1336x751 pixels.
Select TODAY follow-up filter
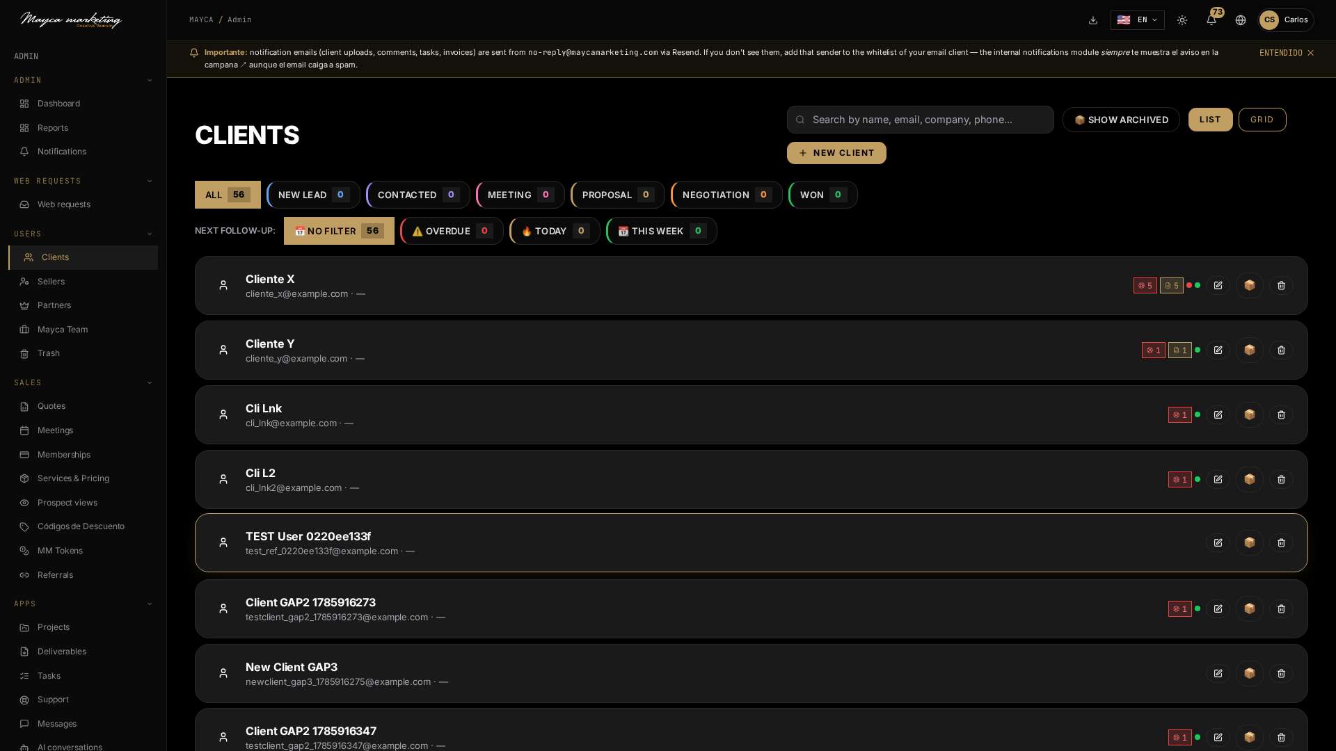click(x=555, y=231)
